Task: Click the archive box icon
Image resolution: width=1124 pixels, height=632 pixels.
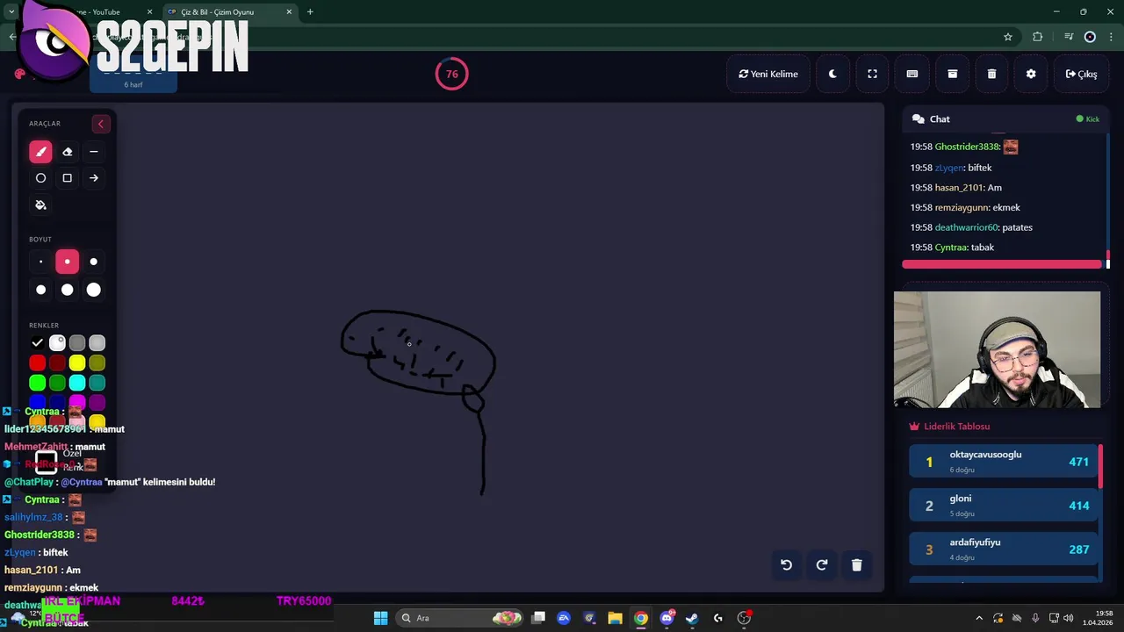Action: click(952, 74)
